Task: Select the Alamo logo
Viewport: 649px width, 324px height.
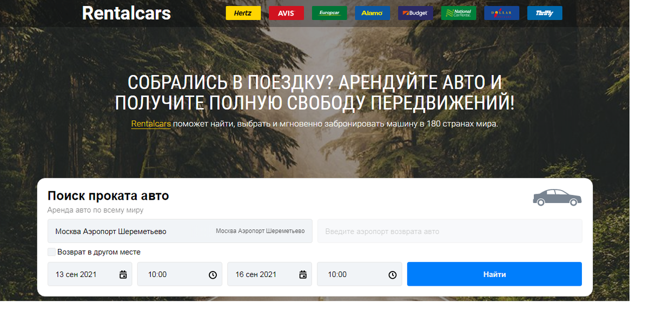Action: pyautogui.click(x=372, y=13)
